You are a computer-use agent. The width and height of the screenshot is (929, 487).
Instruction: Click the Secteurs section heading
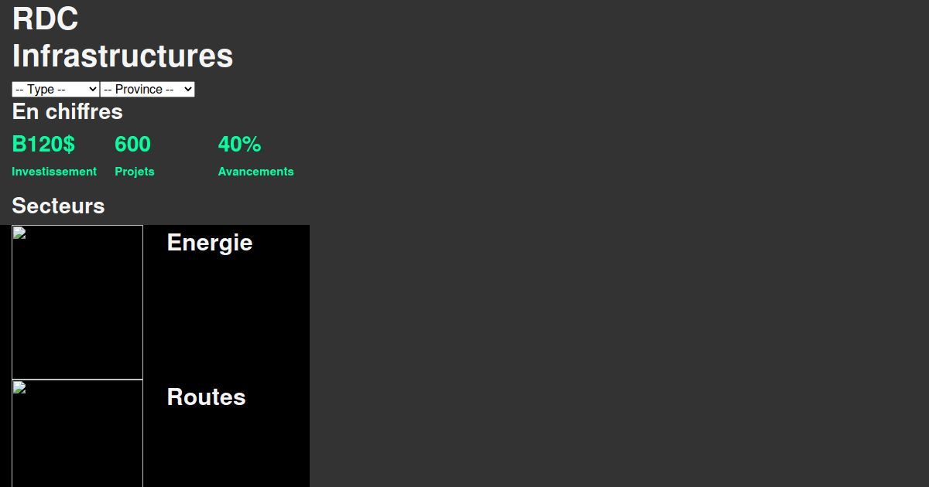(58, 206)
